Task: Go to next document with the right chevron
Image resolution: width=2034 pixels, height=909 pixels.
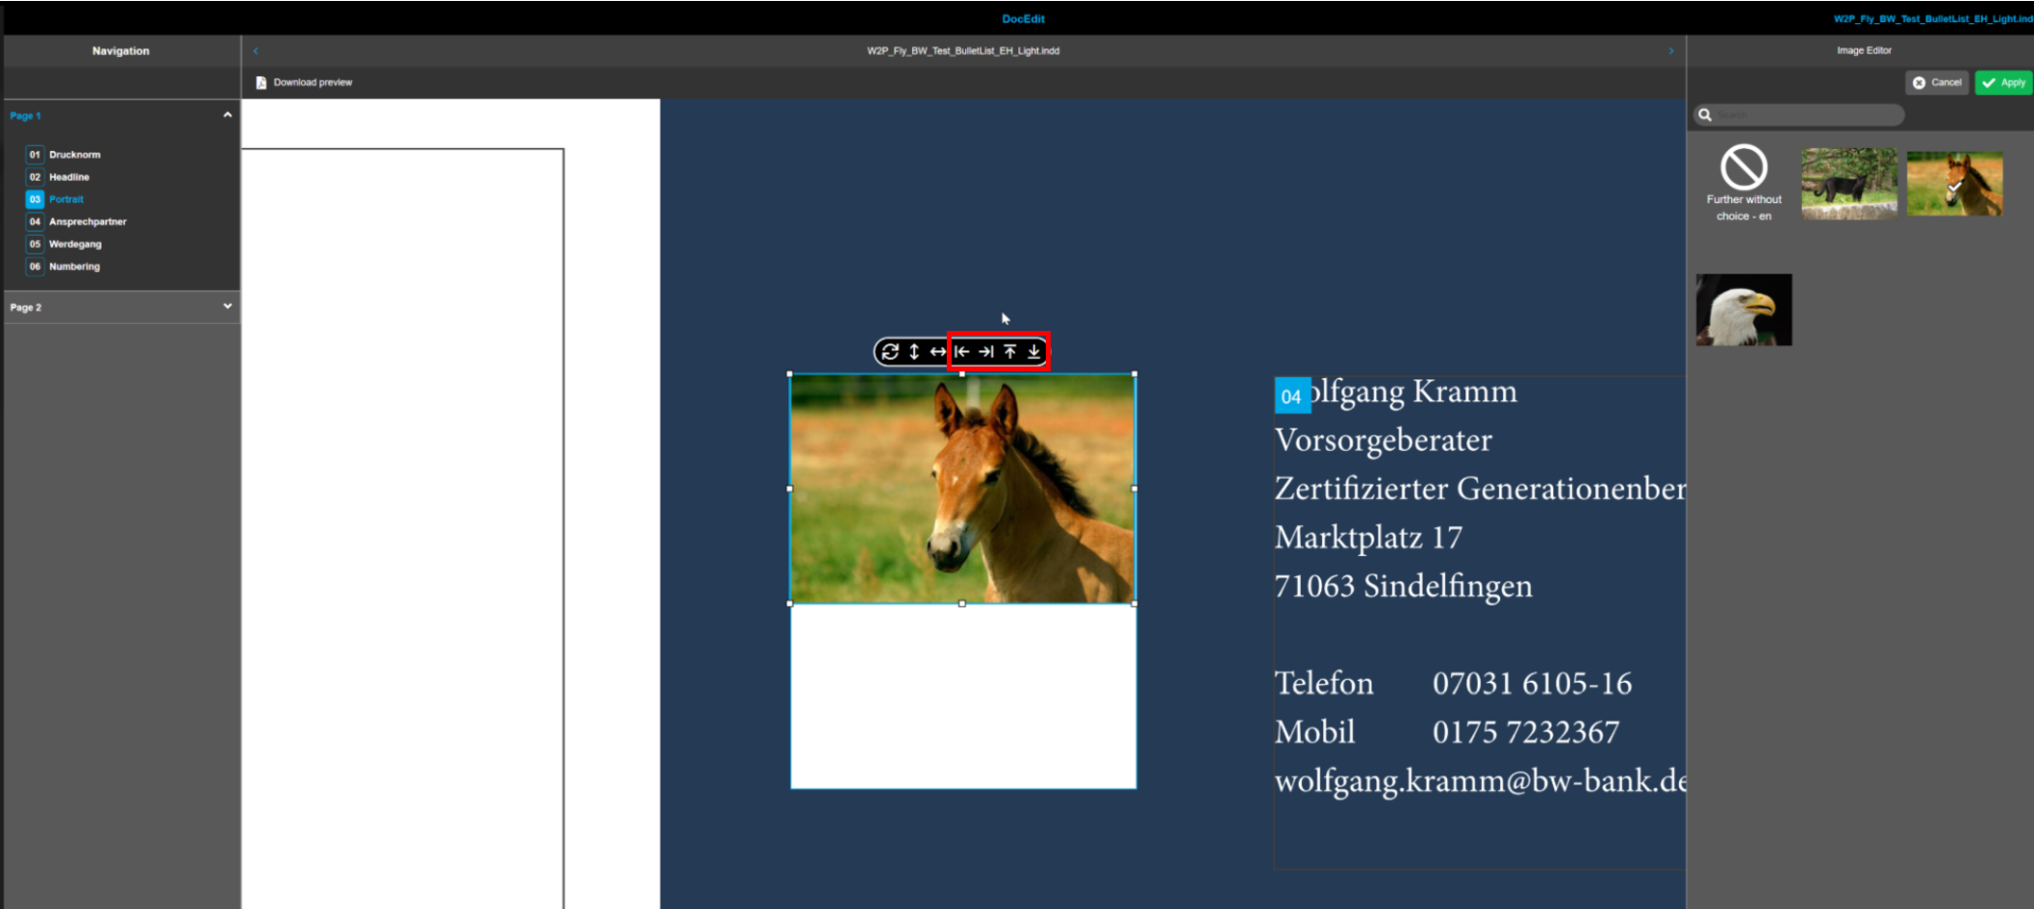Action: tap(1671, 51)
